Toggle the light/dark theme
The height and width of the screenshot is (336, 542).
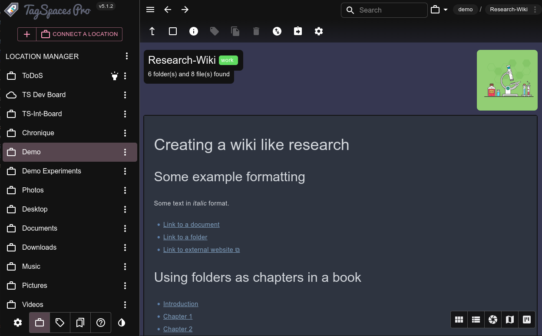[121, 323]
